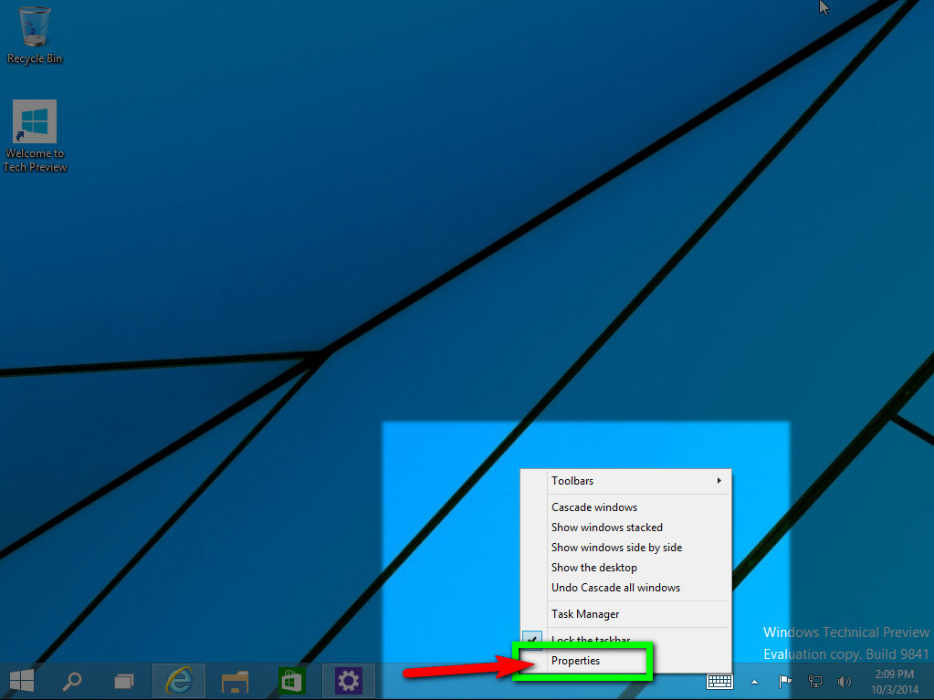Launch Internet Explorer from the taskbar
The height and width of the screenshot is (700, 934).
pyautogui.click(x=179, y=681)
